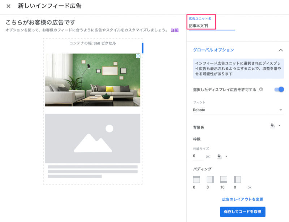Click the 枠線サイズ value field

(198, 156)
